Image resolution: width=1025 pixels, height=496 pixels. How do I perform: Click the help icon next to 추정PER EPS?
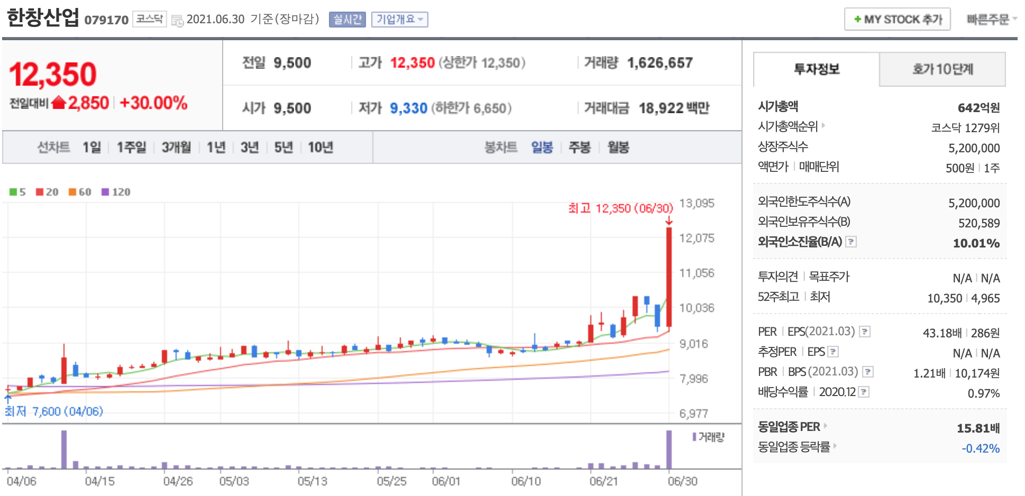(x=833, y=352)
